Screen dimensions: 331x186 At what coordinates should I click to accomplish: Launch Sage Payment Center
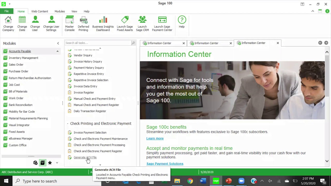point(162,24)
